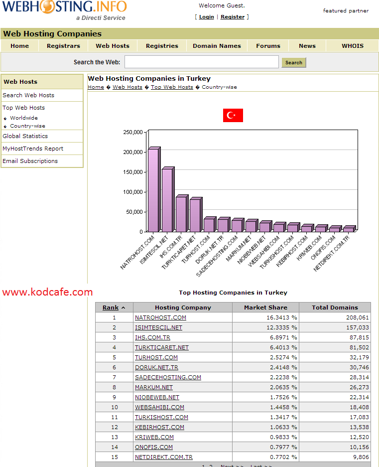Open Global Statistics in sidebar
379x467 pixels.
[25, 136]
